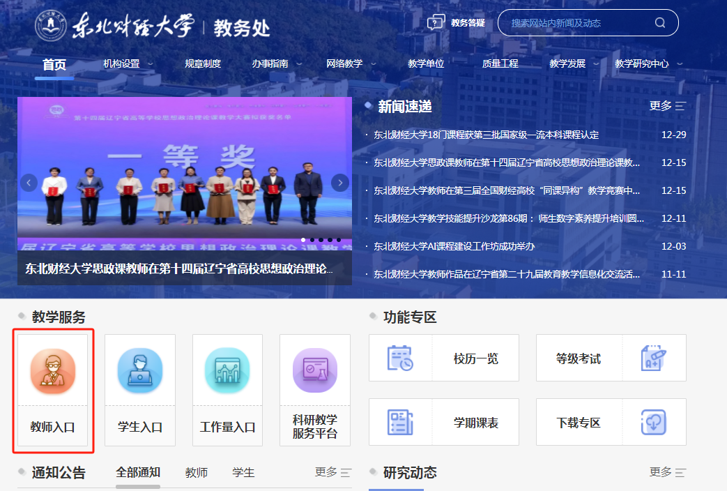
Task: Click the 学生入口 label text
Action: (x=140, y=427)
